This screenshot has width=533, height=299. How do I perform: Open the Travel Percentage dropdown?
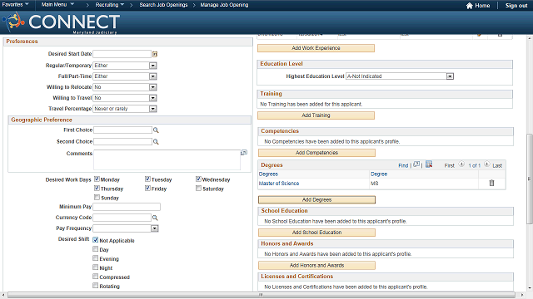[125, 109]
